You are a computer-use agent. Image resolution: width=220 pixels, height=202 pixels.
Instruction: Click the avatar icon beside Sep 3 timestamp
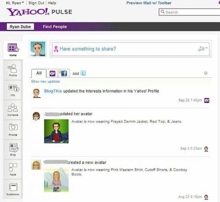(x=206, y=149)
